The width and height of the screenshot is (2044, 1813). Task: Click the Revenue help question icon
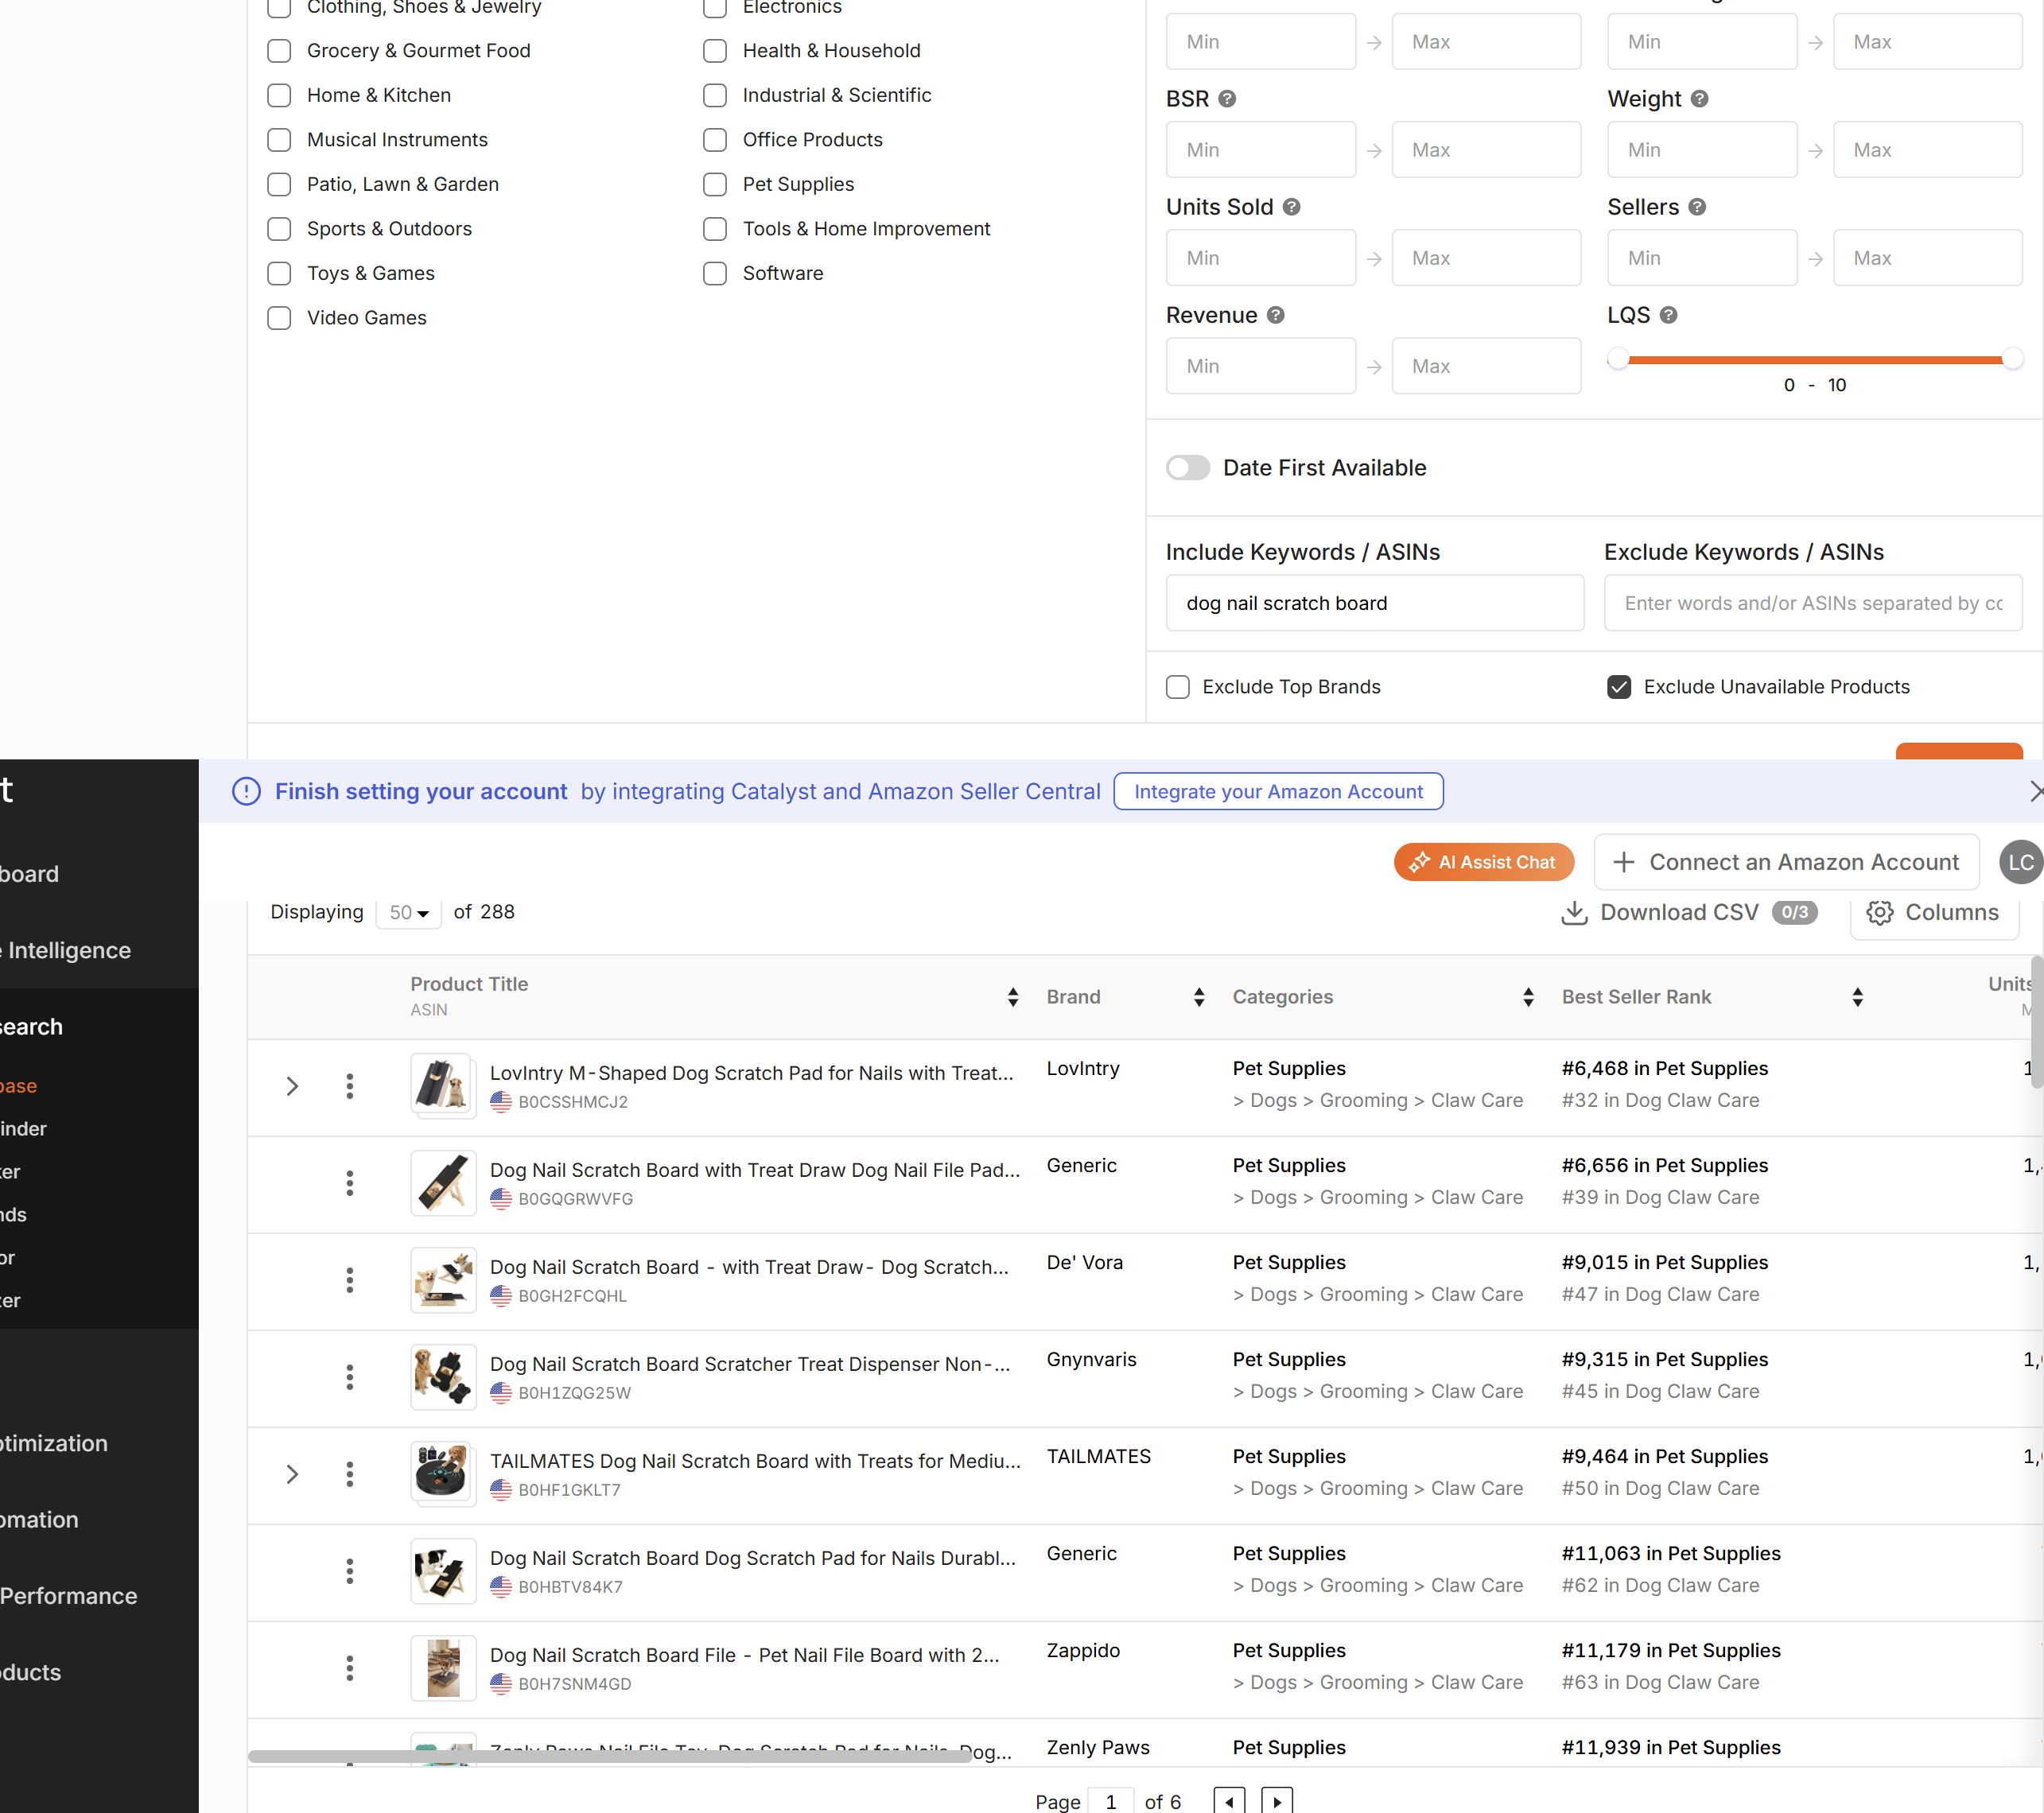click(1276, 315)
